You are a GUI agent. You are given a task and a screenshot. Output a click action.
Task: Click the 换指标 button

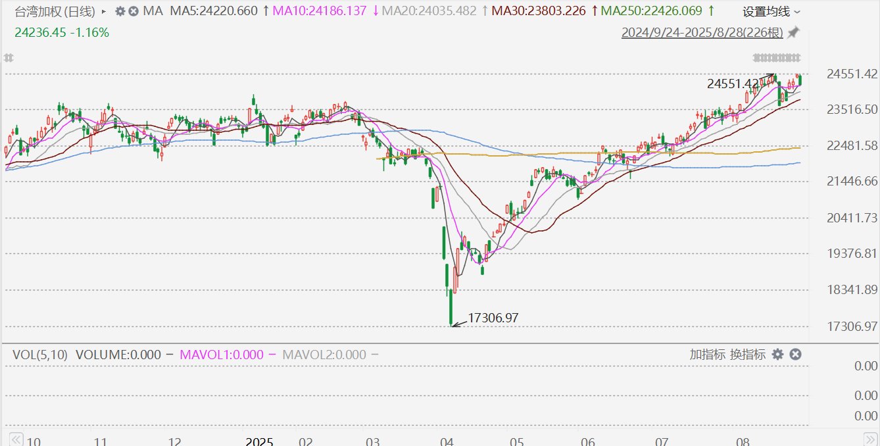pyautogui.click(x=748, y=355)
